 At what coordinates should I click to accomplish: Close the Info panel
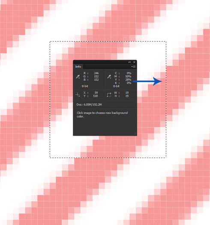pos(134,62)
